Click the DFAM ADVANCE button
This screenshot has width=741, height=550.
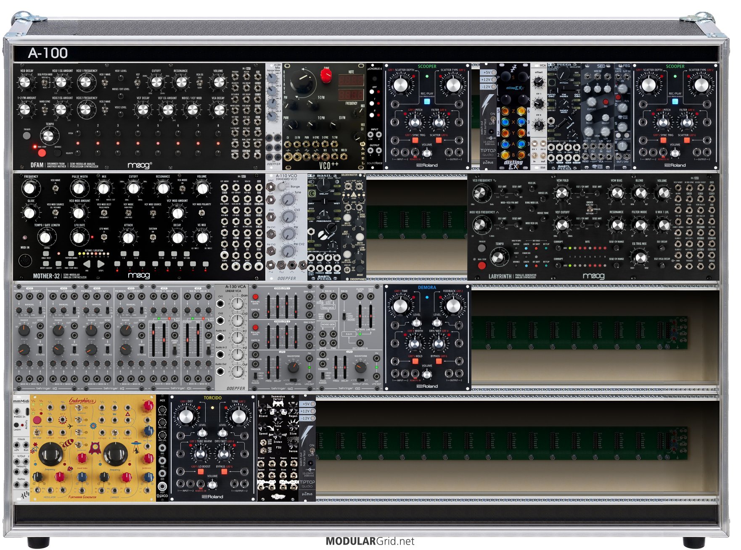click(57, 153)
